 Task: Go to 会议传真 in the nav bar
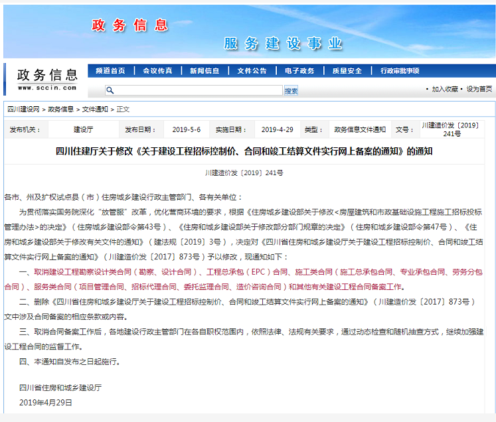pyautogui.click(x=157, y=71)
